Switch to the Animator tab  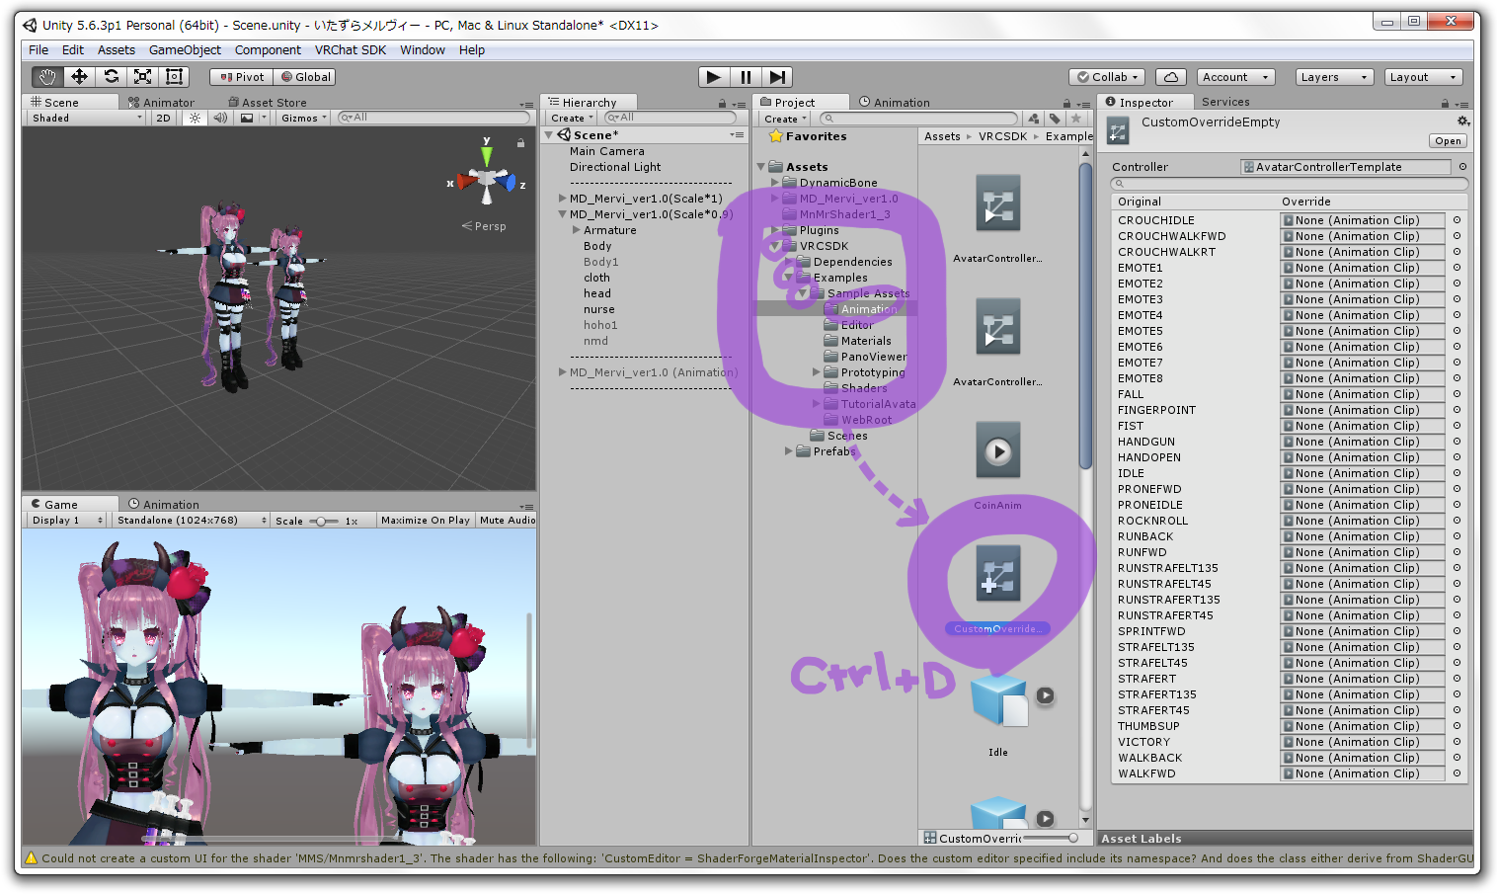(161, 103)
